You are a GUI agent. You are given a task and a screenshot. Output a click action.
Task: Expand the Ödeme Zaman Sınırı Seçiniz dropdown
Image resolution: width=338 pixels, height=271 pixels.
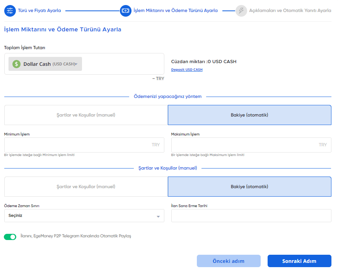click(x=84, y=216)
